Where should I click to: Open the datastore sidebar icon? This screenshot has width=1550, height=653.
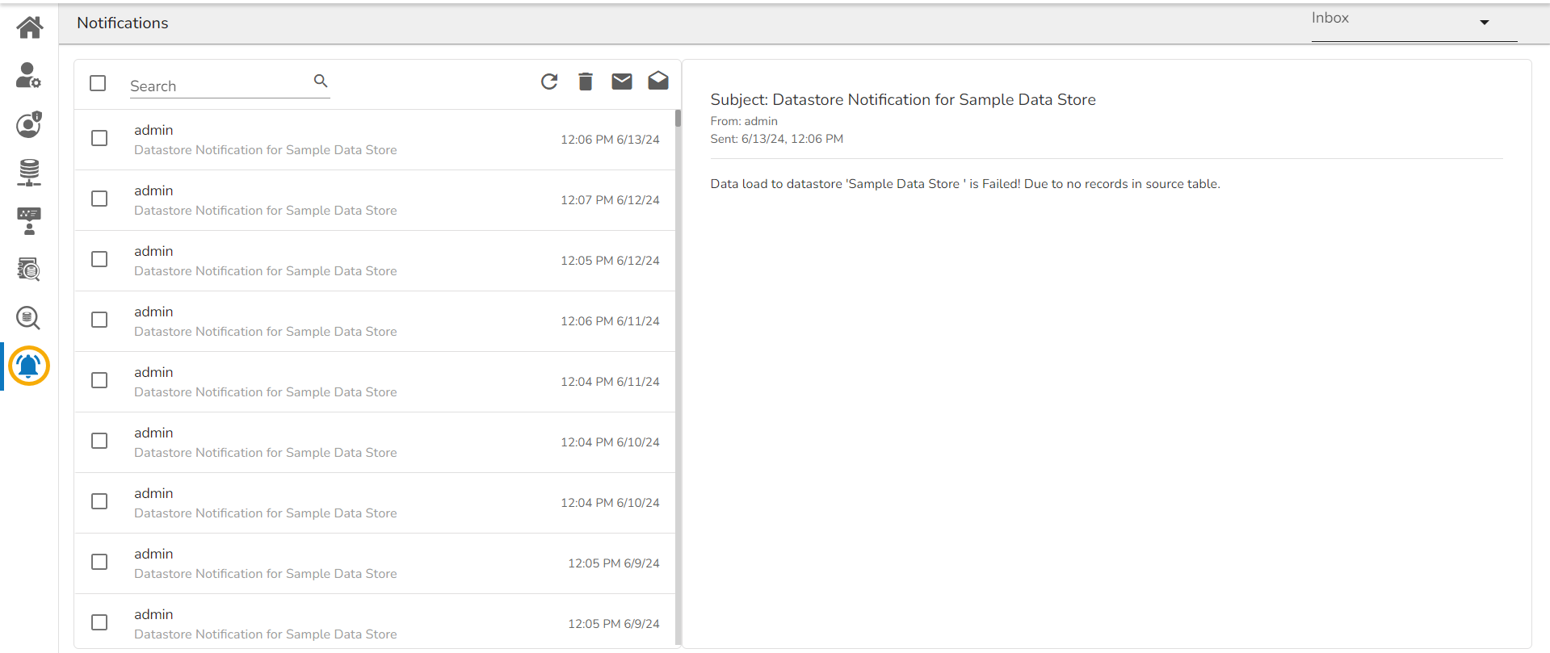point(29,173)
